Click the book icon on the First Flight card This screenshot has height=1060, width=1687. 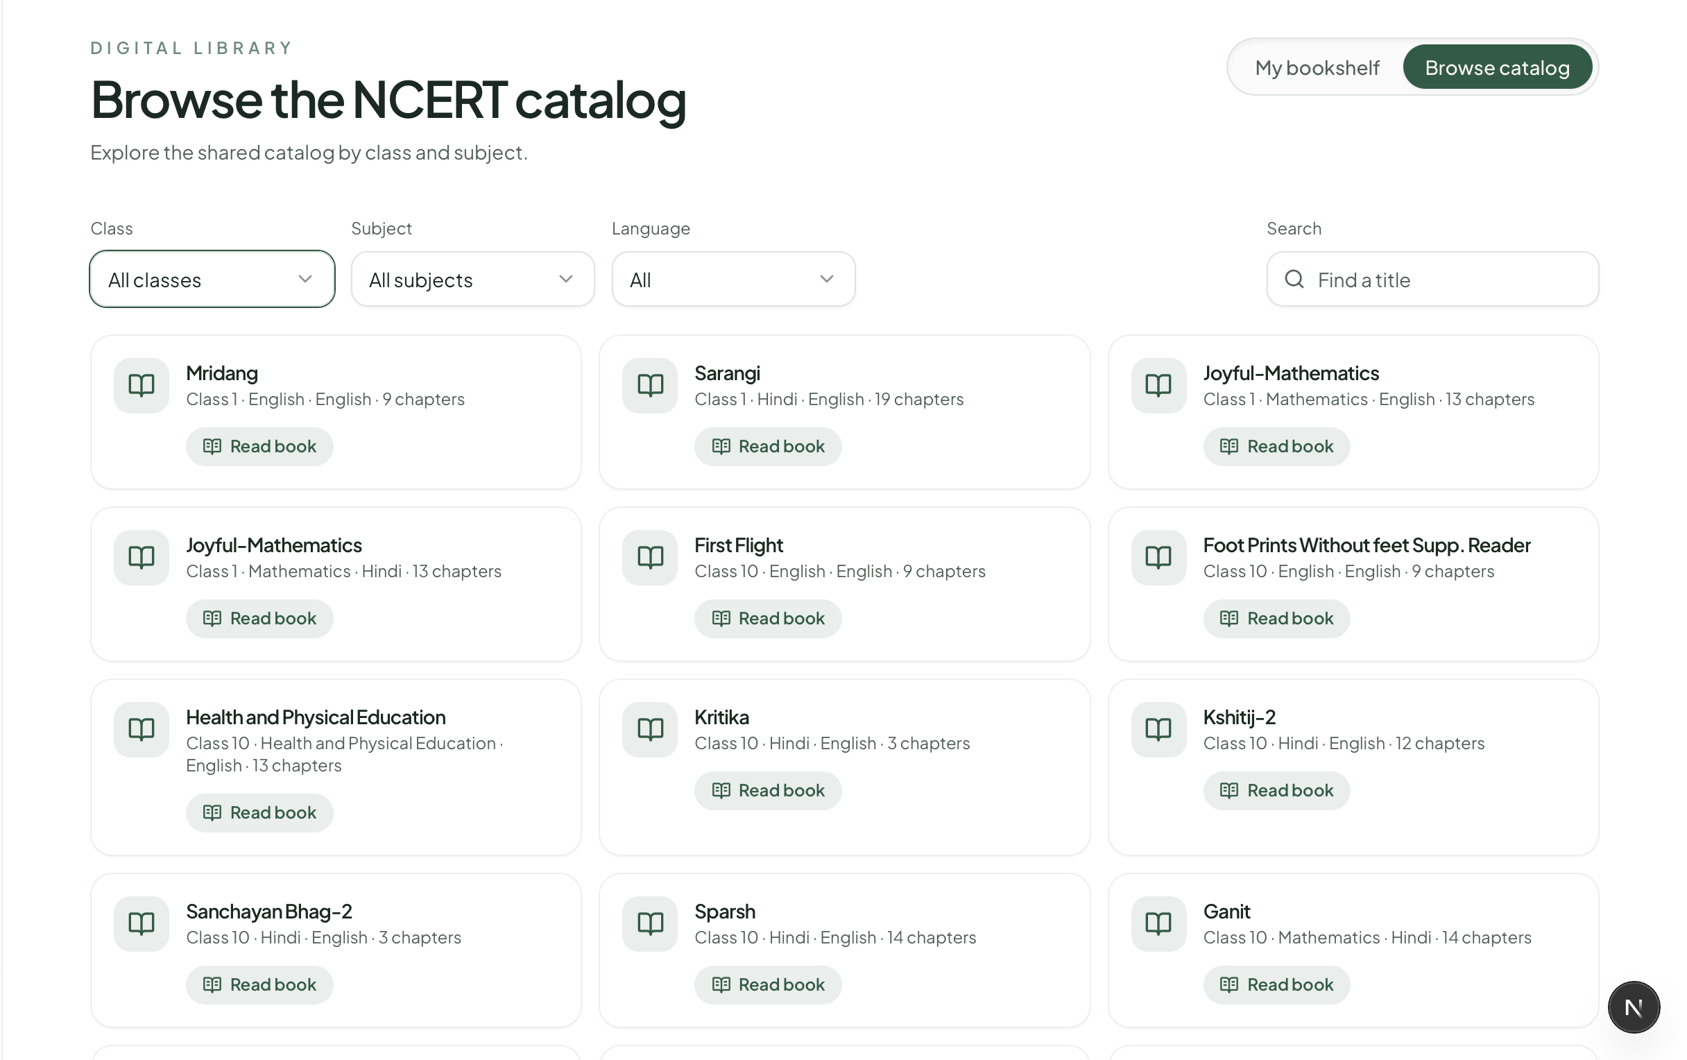point(649,558)
